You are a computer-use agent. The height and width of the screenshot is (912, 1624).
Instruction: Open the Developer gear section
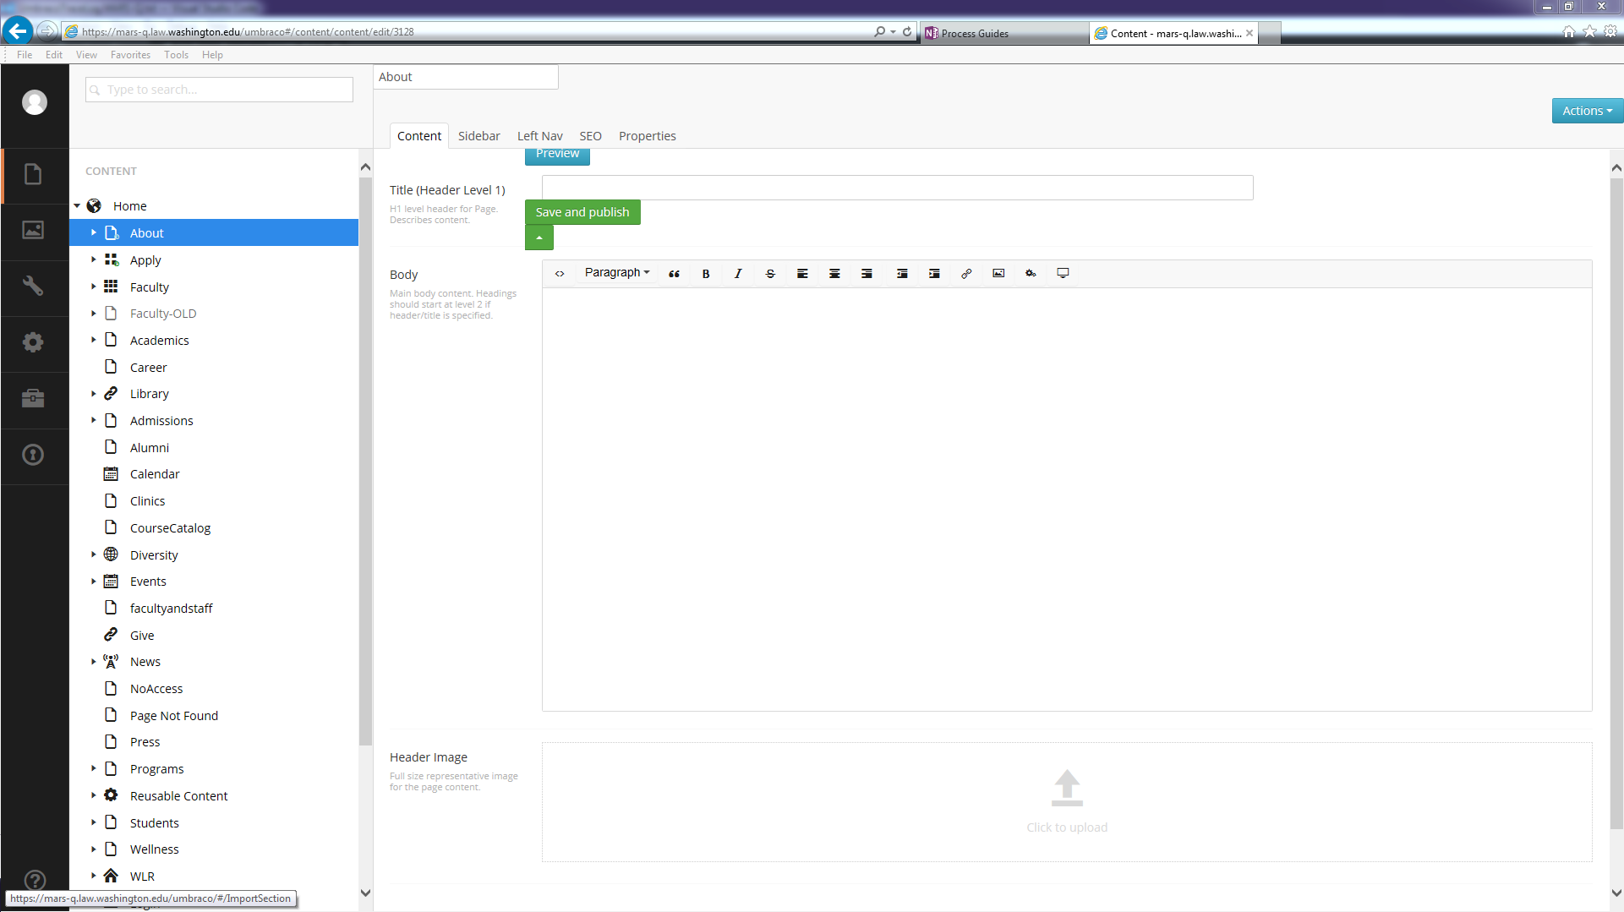pyautogui.click(x=34, y=342)
